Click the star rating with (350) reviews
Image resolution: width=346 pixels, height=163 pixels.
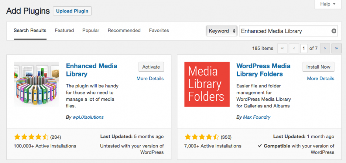pyautogui.click(x=202, y=137)
